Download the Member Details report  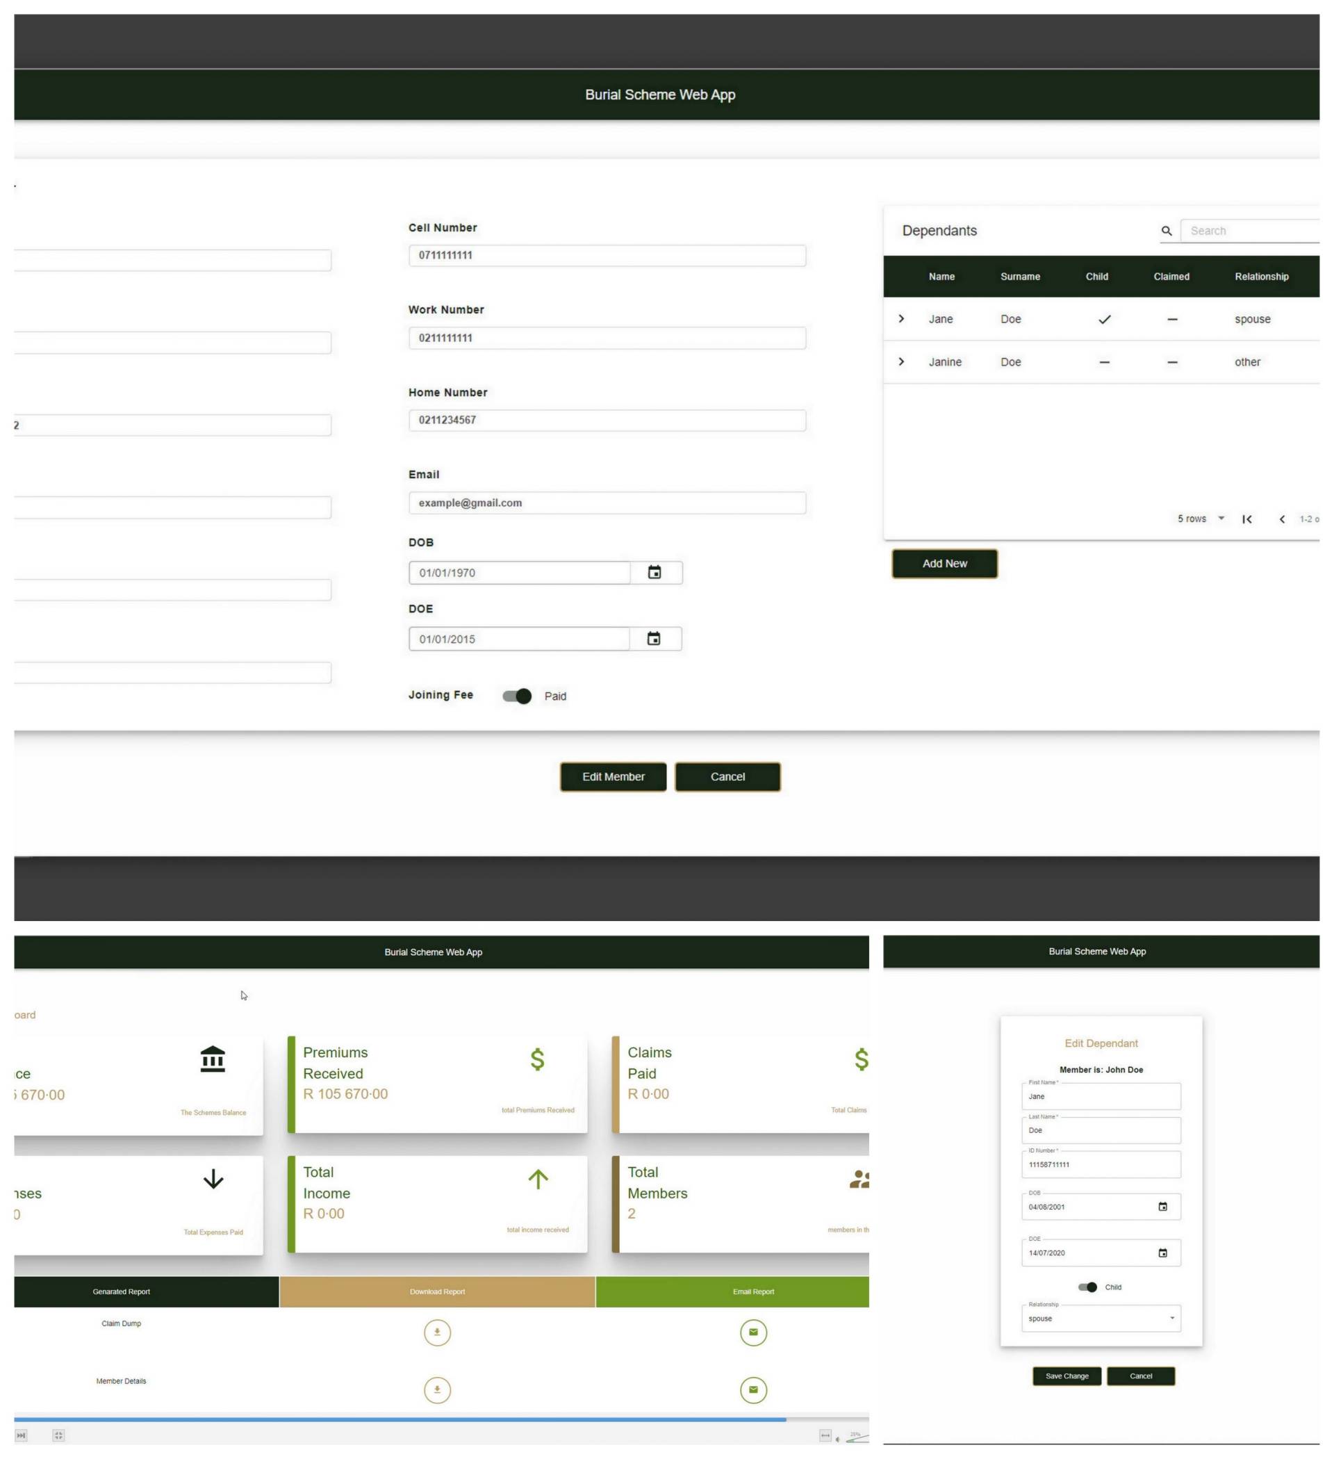(437, 1389)
